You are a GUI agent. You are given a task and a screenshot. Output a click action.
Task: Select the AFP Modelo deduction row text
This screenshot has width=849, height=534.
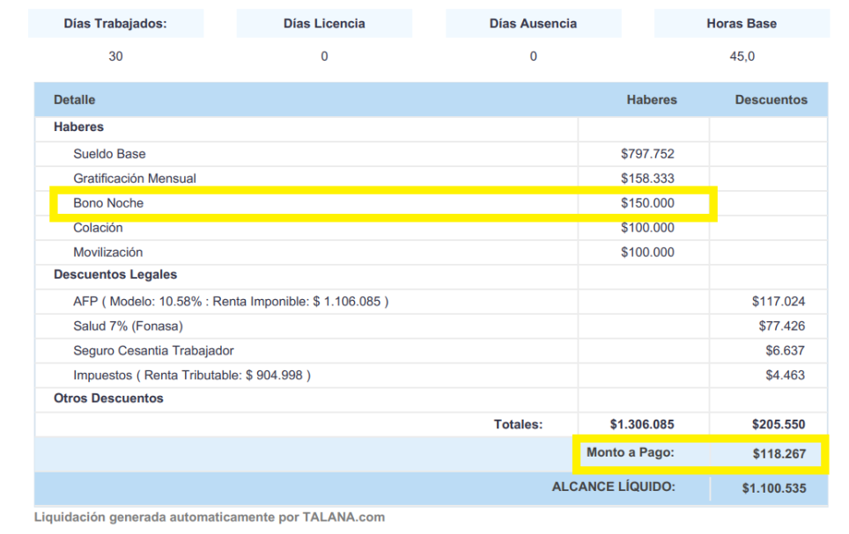(231, 302)
